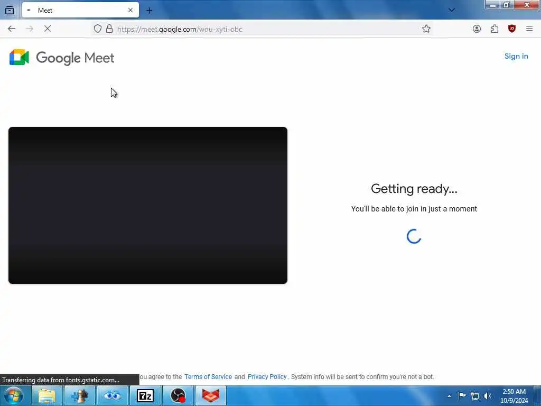
Task: Open a new tab with the plus button
Action: (x=149, y=11)
